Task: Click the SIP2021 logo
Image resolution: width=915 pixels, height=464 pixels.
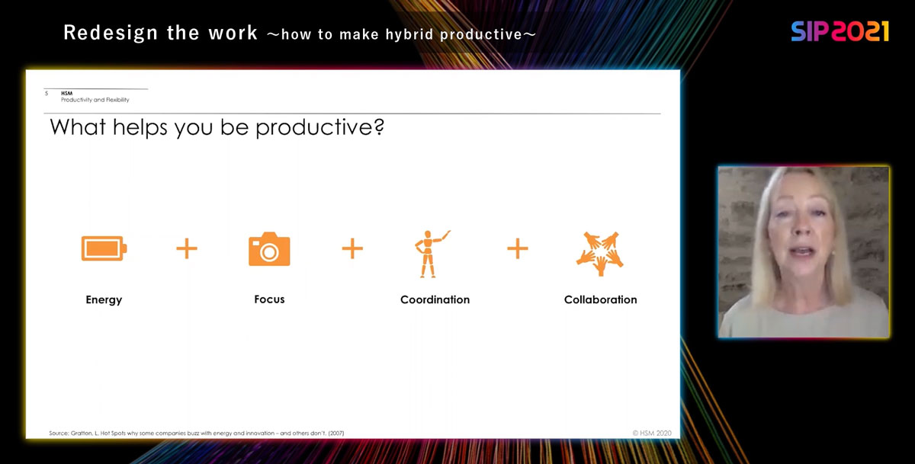Action: tap(840, 31)
